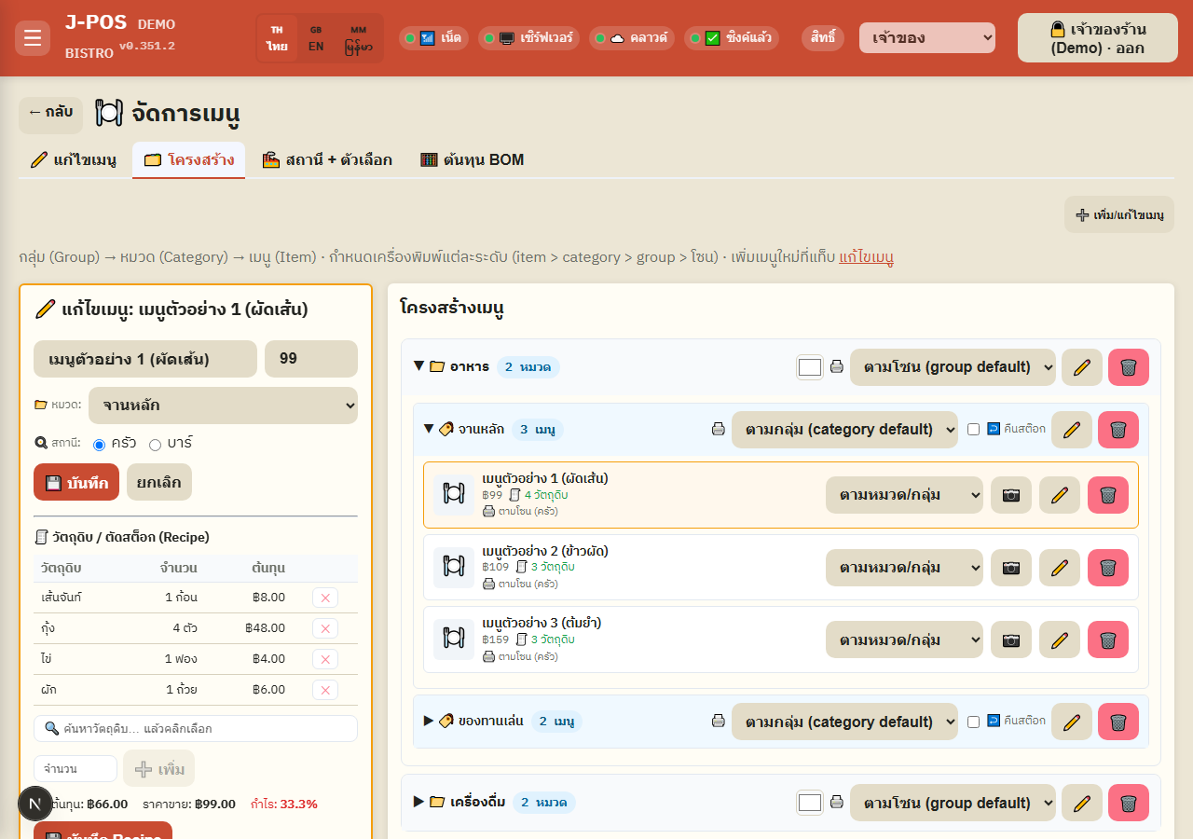The image size is (1193, 839).
Task: Open the hamburger navigation menu
Action: [x=33, y=38]
